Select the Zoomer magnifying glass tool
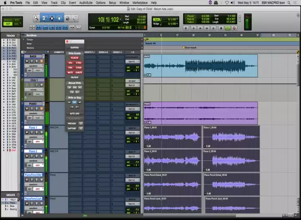The image size is (301, 220). pos(36,18)
